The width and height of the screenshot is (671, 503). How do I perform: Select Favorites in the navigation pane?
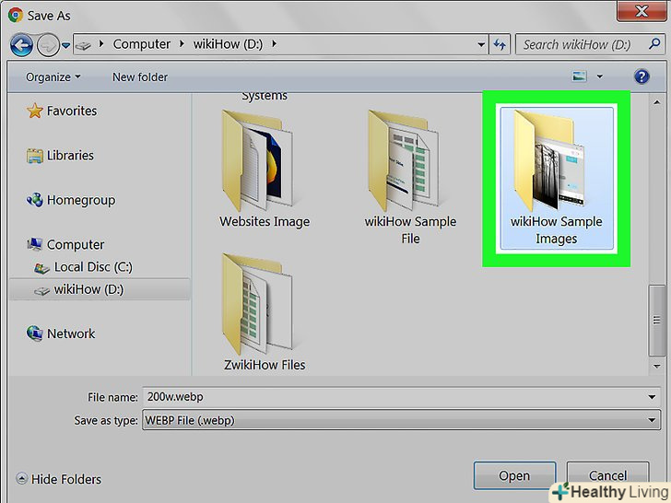72,111
